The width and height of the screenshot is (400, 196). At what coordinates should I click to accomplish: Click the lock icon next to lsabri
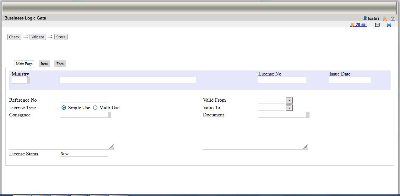pyautogui.click(x=385, y=19)
